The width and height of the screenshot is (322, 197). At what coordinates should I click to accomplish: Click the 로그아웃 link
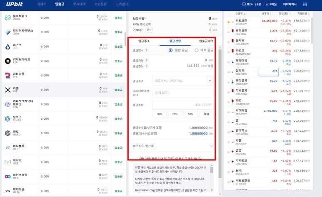click(271, 4)
